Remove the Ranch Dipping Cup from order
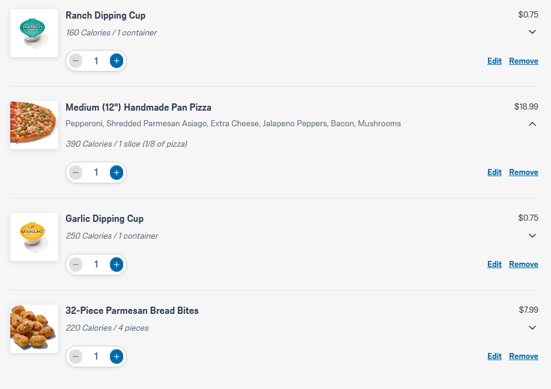Screen dimensions: 551x389 coord(523,61)
